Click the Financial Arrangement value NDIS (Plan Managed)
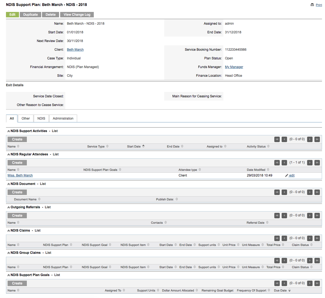The width and height of the screenshot is (325, 298). tap(83, 67)
